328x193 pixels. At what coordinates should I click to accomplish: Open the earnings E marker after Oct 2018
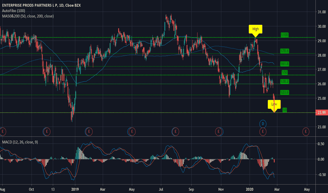[47, 132]
